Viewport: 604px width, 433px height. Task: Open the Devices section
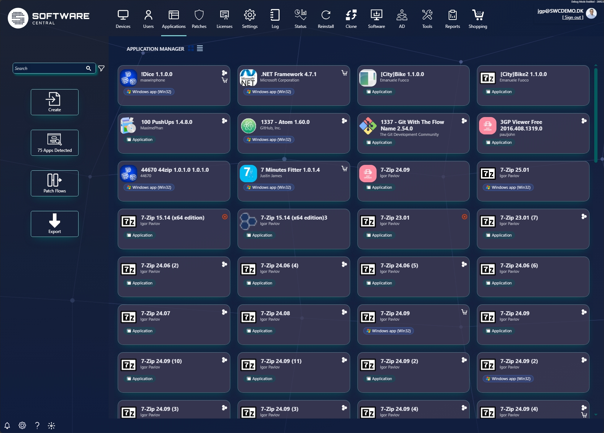pos(123,19)
